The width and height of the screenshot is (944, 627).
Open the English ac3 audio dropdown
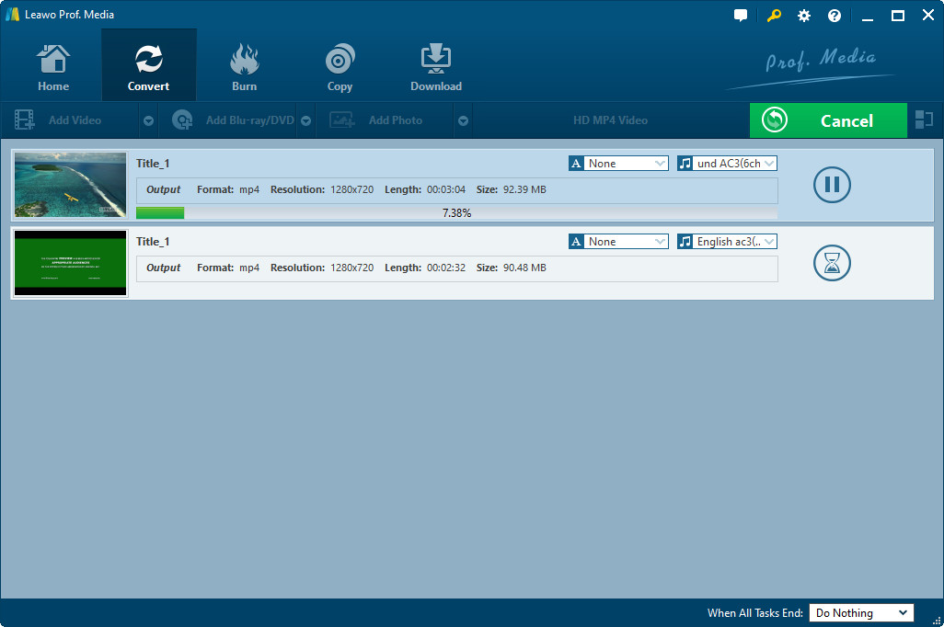point(727,241)
